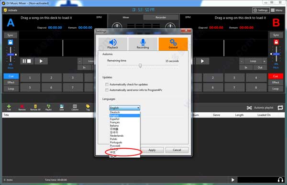Sort playlist by Genre column header
287x185 pixels.
click(x=216, y=115)
